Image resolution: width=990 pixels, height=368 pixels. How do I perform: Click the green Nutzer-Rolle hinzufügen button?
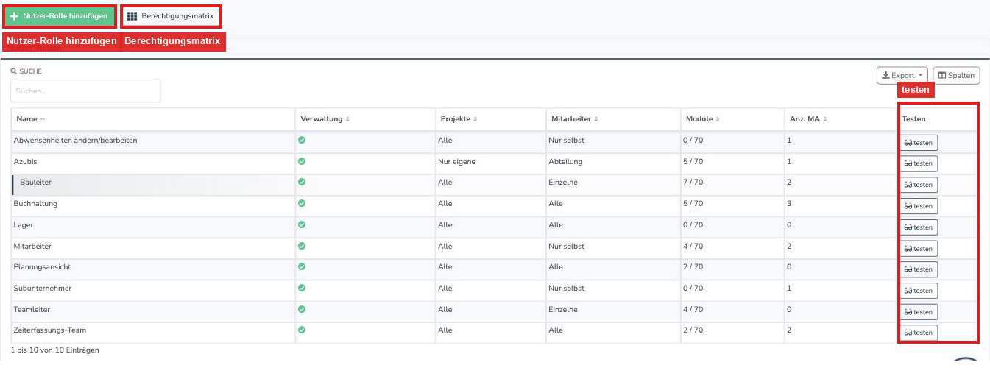[x=60, y=16]
